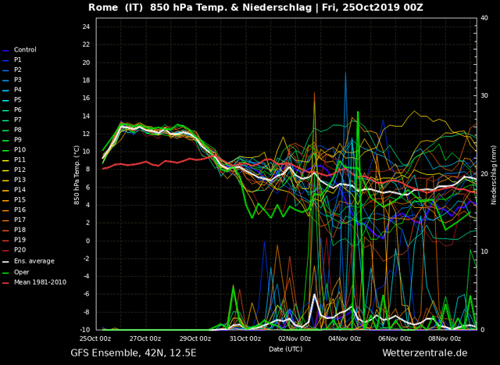This screenshot has height=365, width=500.
Task: Click the 0 temperature axis value
Action: 88,241
